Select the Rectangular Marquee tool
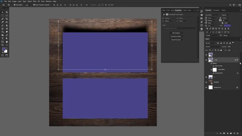242x136 pixels. pyautogui.click(x=3, y=15)
